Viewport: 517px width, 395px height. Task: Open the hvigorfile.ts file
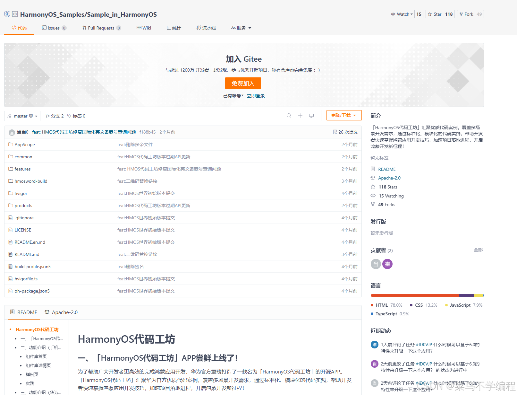tap(26, 279)
